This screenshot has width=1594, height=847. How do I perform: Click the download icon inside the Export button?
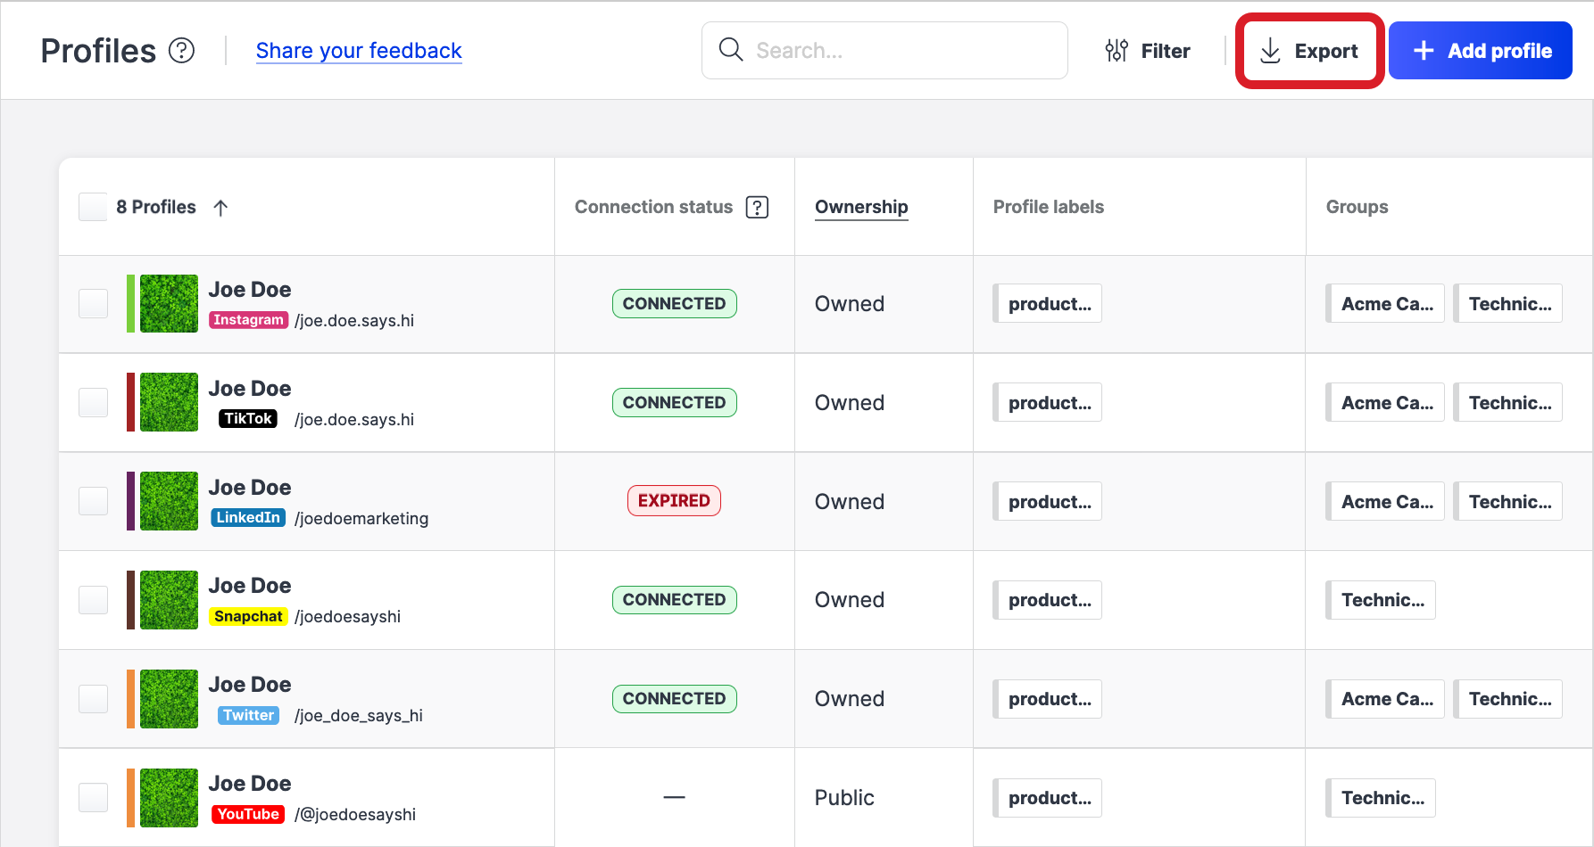tap(1270, 51)
